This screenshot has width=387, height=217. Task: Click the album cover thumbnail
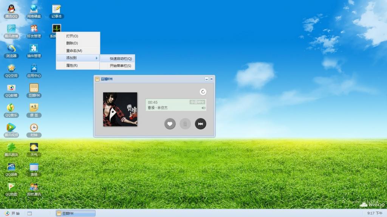pos(120,109)
